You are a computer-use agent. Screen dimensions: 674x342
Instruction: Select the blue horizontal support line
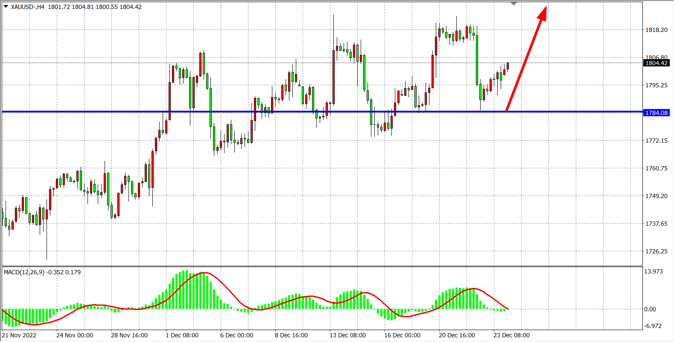[299, 112]
